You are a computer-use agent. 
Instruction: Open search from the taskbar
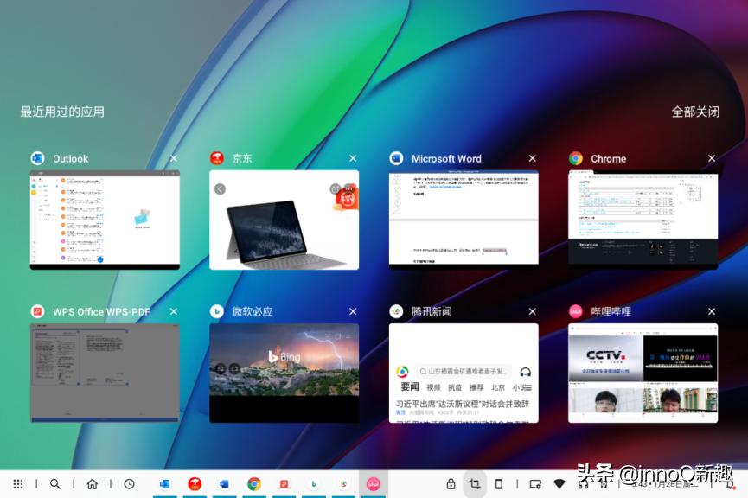[54, 483]
